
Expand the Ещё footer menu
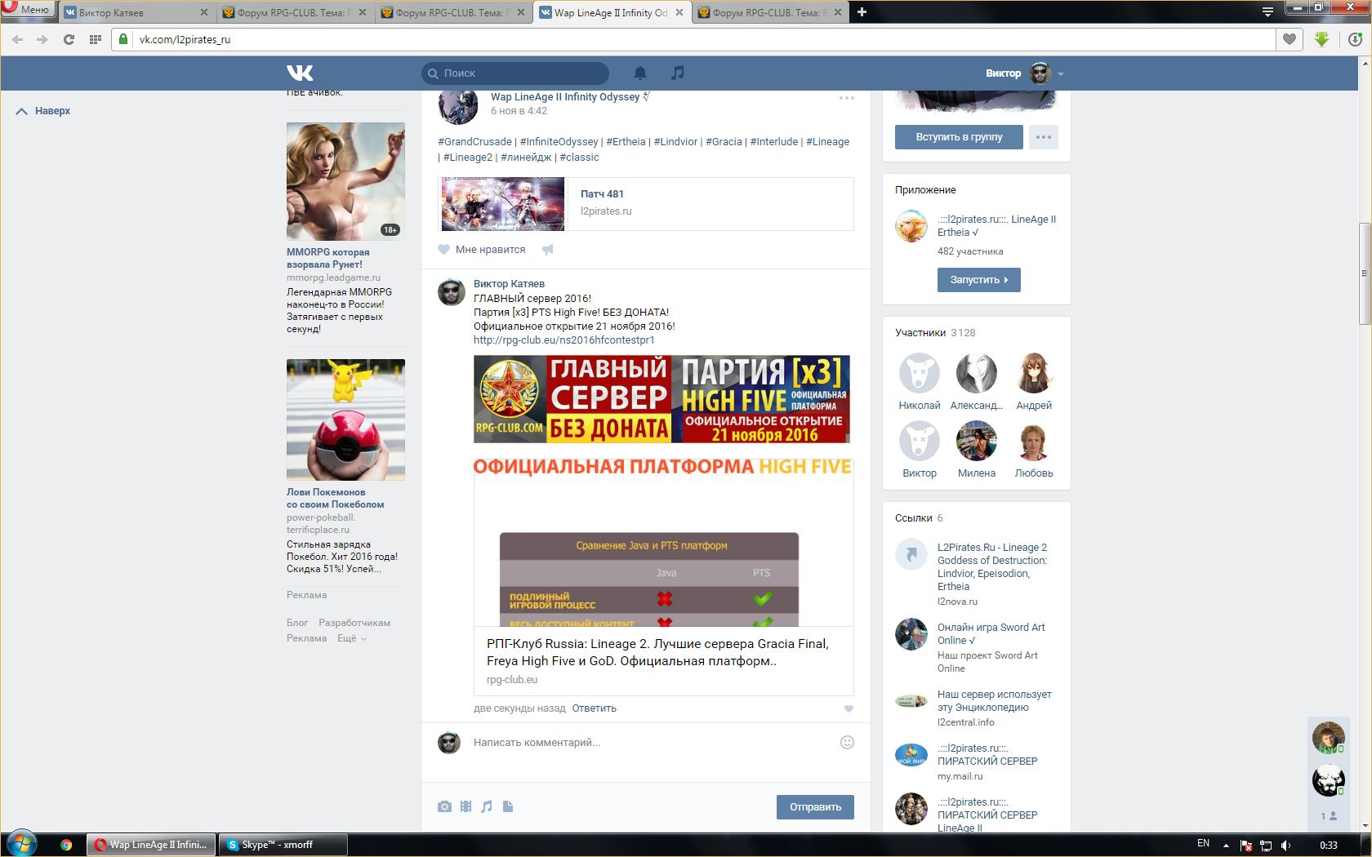(x=352, y=638)
